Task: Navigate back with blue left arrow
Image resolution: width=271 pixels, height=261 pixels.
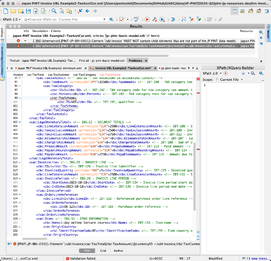Action: (x=87, y=11)
